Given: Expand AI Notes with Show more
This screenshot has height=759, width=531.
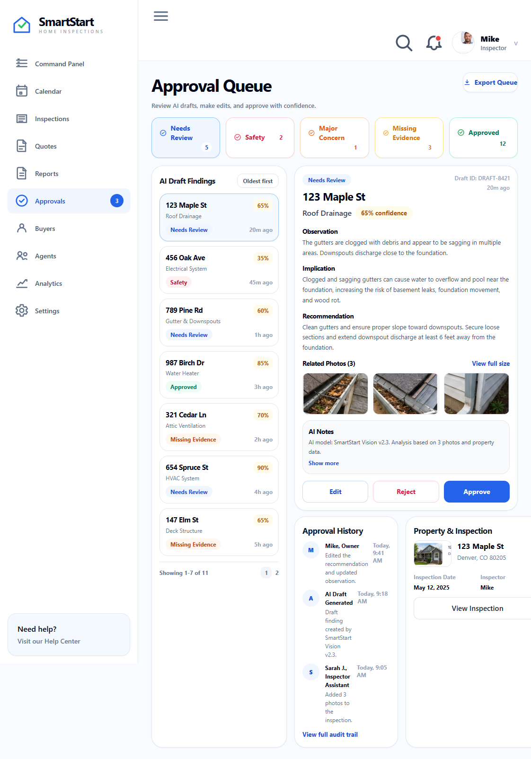Looking at the screenshot, I should click(x=324, y=463).
